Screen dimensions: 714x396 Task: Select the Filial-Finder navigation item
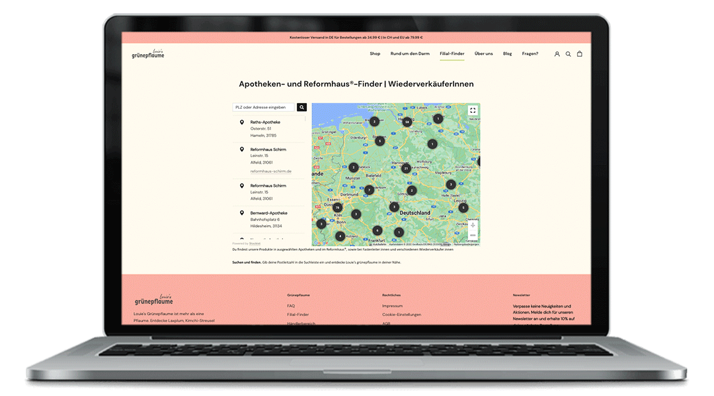452,53
